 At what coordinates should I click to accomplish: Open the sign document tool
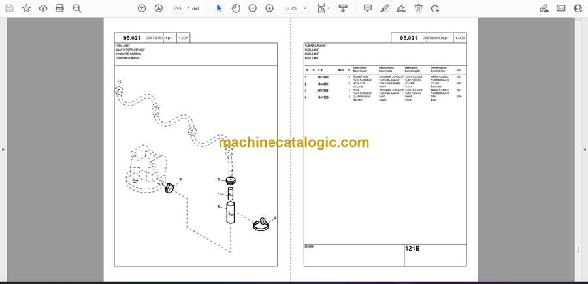[x=401, y=8]
